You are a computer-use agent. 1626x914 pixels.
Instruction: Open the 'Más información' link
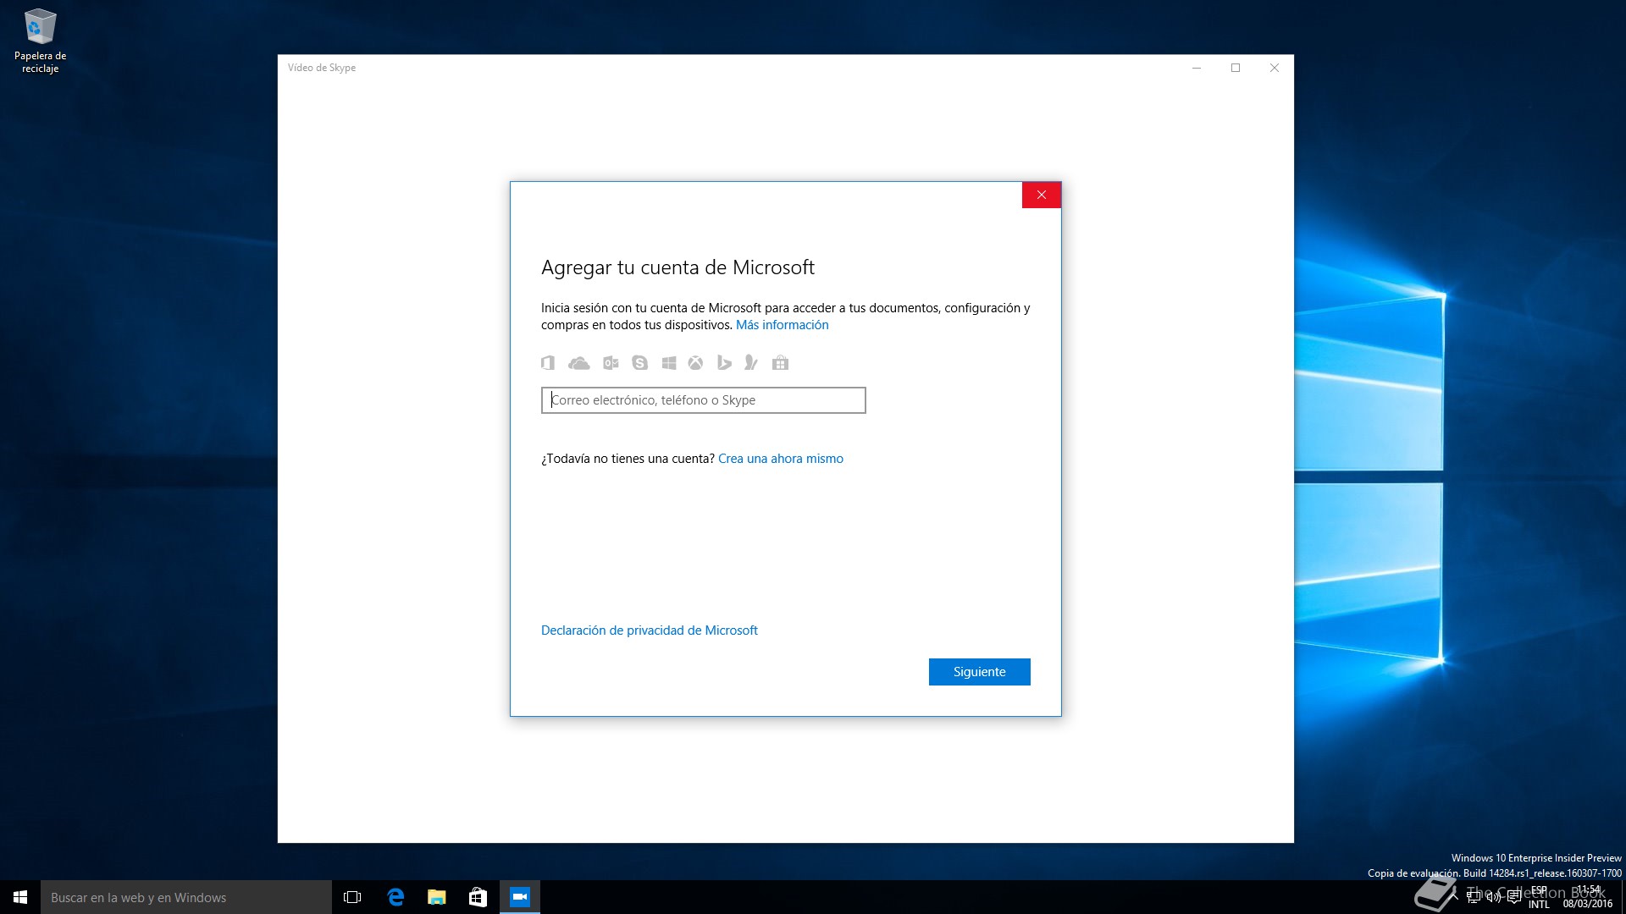coord(782,325)
